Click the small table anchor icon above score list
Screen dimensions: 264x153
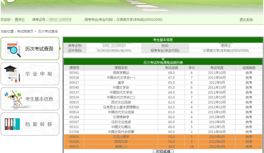click(163, 59)
